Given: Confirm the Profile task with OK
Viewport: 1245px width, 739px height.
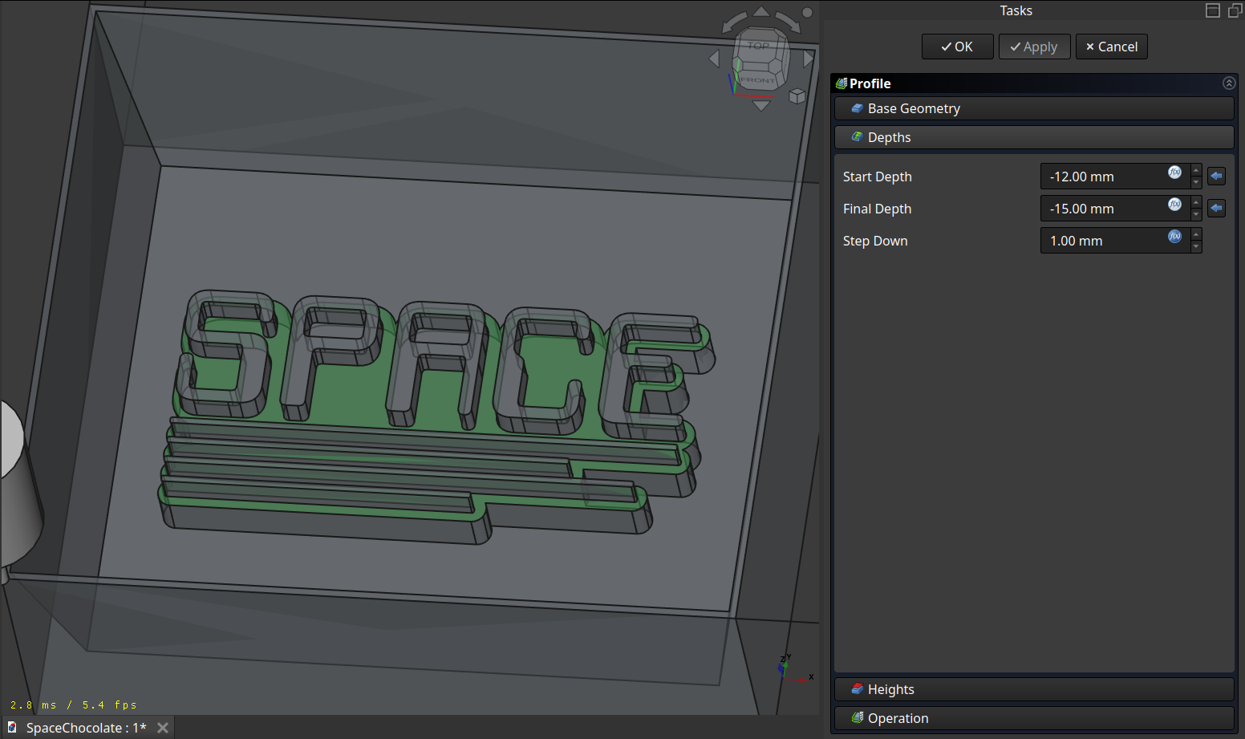Looking at the screenshot, I should [x=957, y=47].
